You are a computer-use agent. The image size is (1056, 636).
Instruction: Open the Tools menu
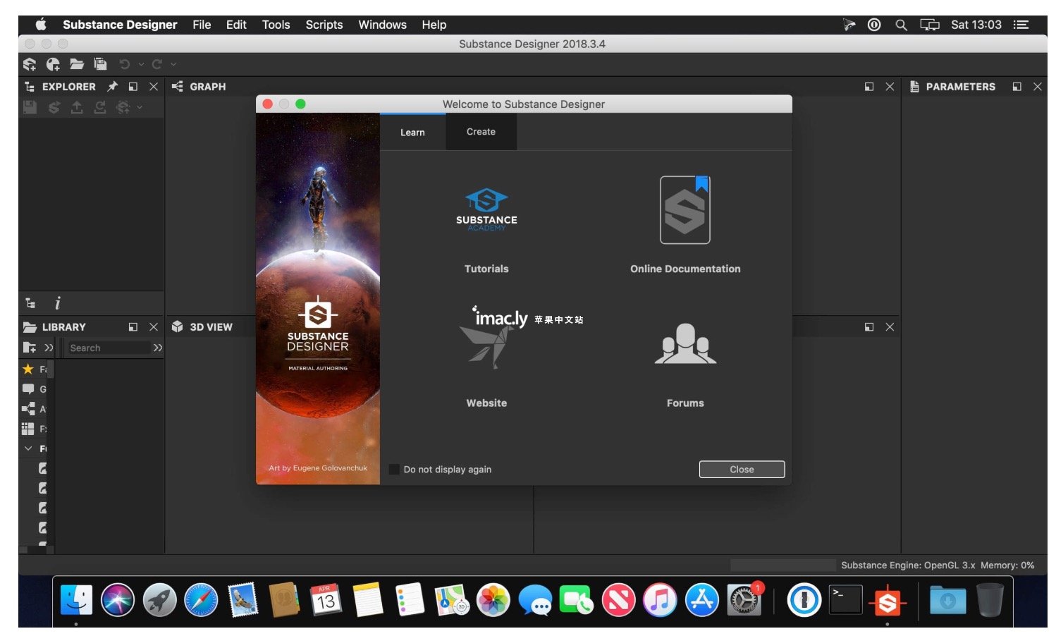click(x=276, y=25)
